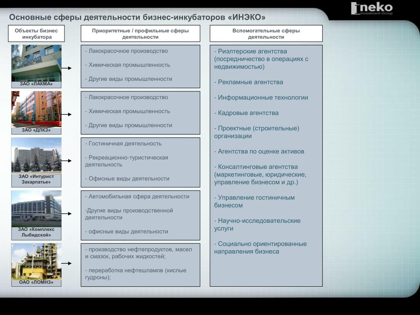Click the slide title about бизнес-инкубаторов «ИНЭКО»
The image size is (420, 315).
coord(137,17)
